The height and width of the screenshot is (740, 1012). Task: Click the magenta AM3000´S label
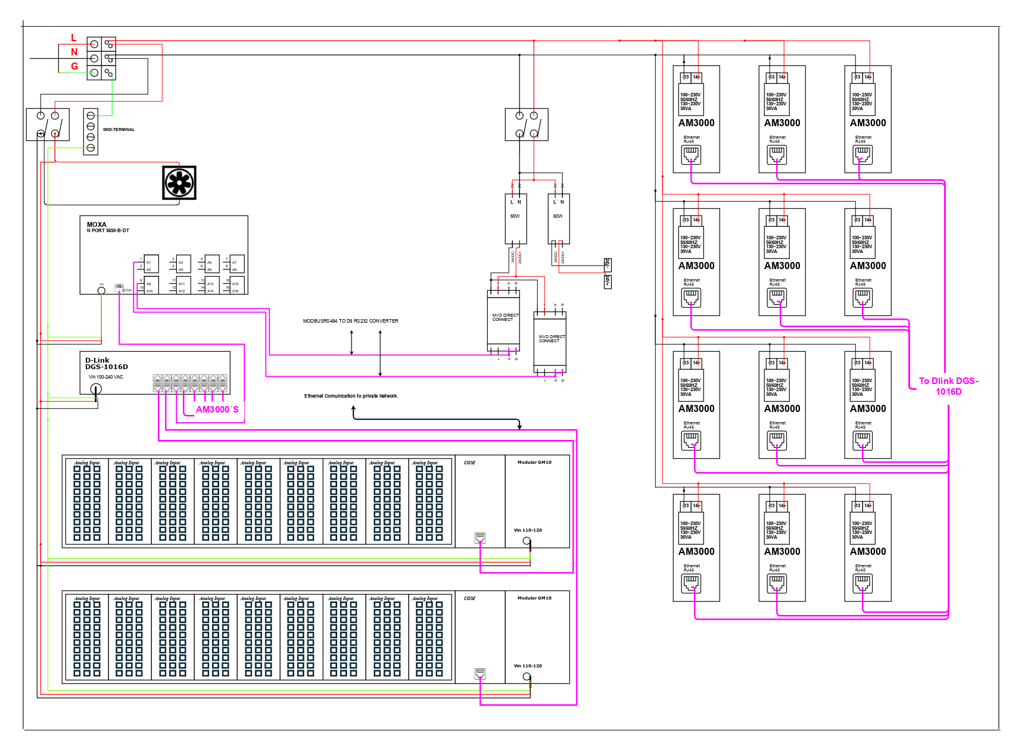point(217,410)
